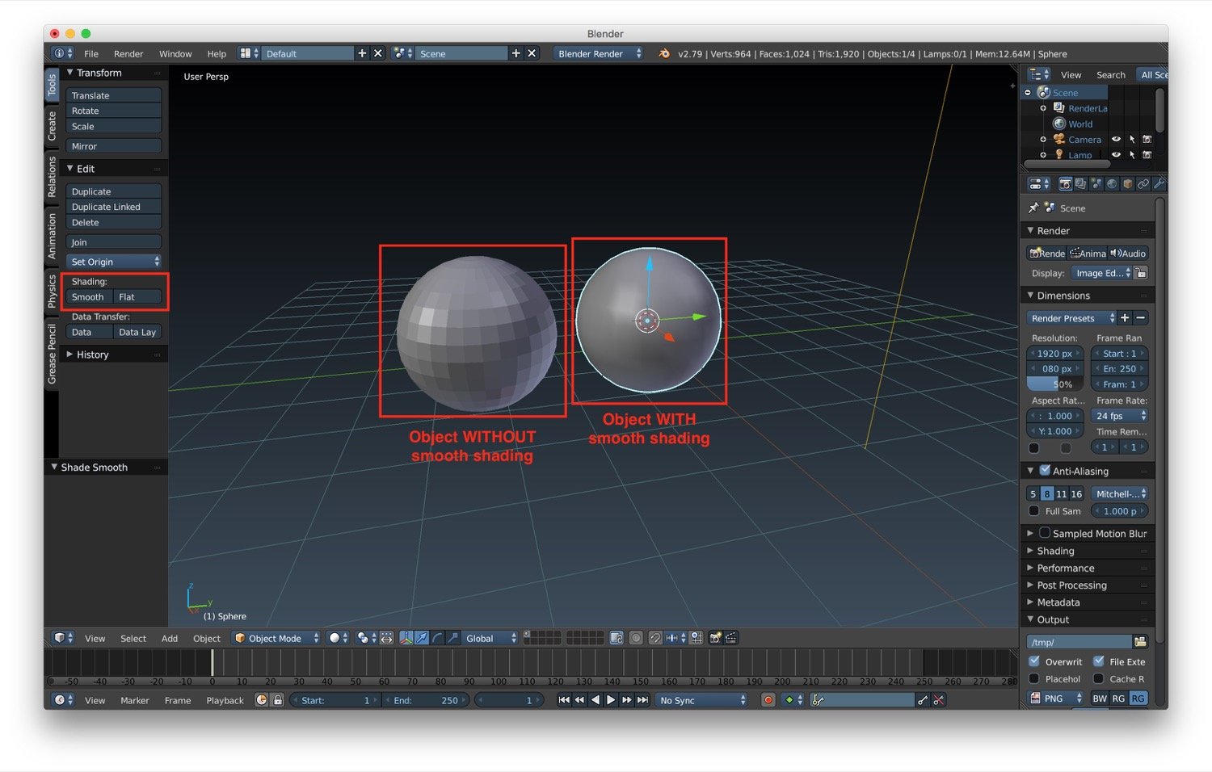1212x772 pixels.
Task: Open the Window menu
Action: click(x=175, y=53)
